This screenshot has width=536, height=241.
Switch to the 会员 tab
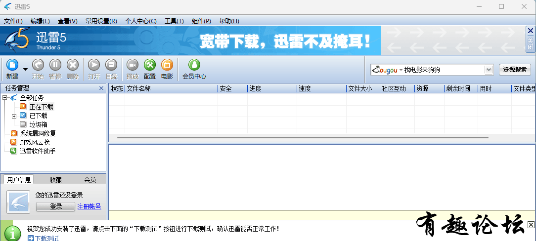coord(90,180)
